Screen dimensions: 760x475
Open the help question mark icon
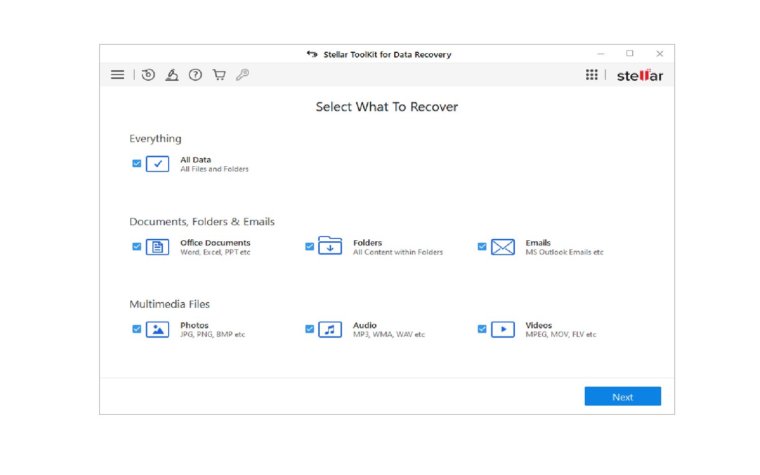195,75
